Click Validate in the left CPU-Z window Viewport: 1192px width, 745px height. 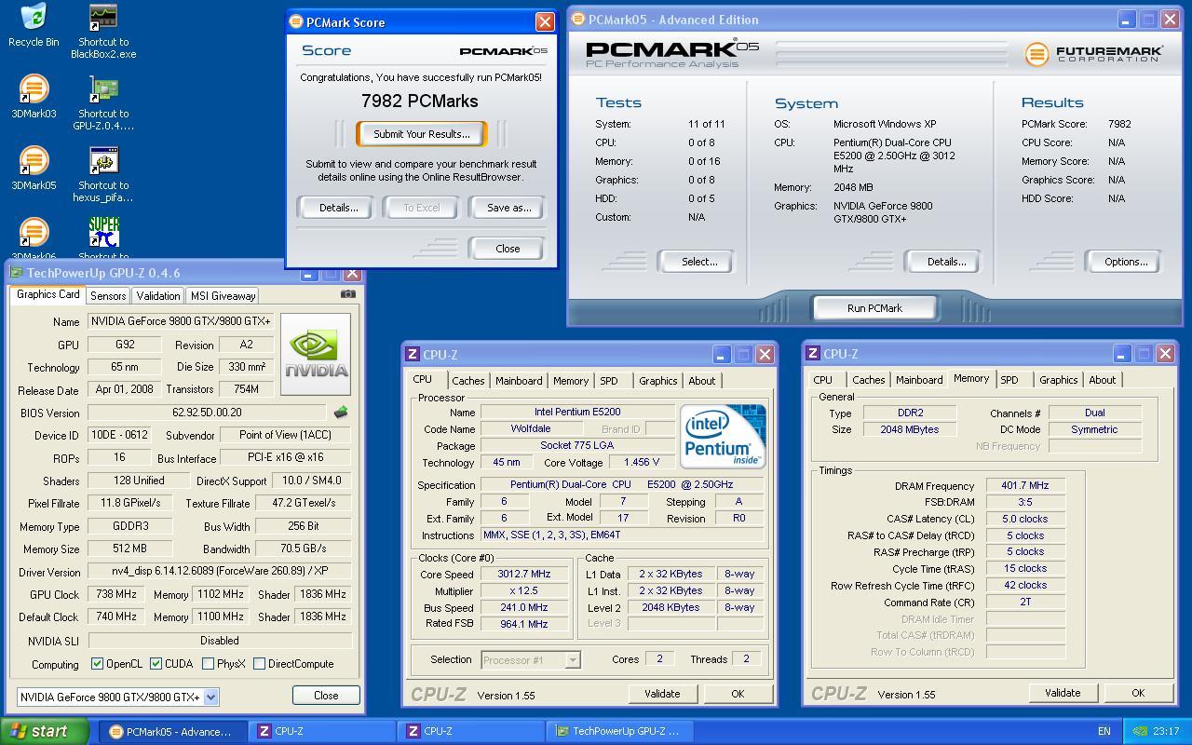pos(662,694)
